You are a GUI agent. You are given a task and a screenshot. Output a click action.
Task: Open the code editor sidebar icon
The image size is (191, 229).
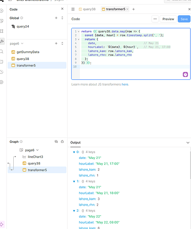pos(2,41)
